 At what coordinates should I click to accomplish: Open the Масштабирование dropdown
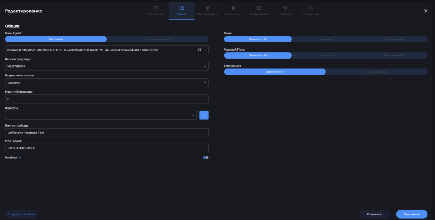[107, 99]
